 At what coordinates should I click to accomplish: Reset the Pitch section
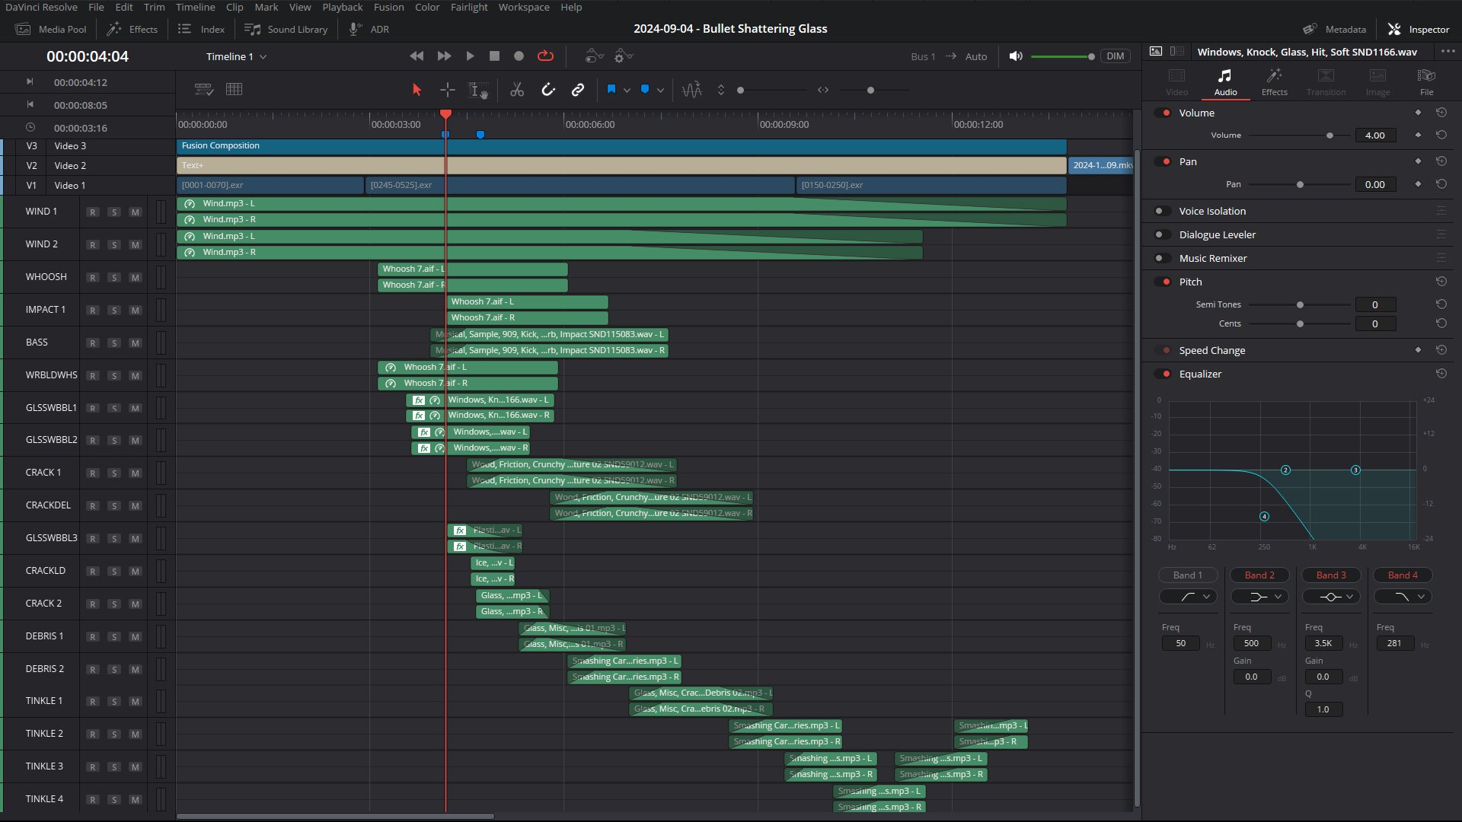click(1441, 282)
